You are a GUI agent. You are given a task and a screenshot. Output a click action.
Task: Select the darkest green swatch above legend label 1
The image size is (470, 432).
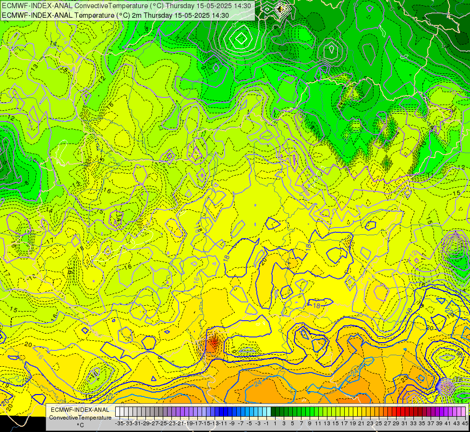(273, 412)
